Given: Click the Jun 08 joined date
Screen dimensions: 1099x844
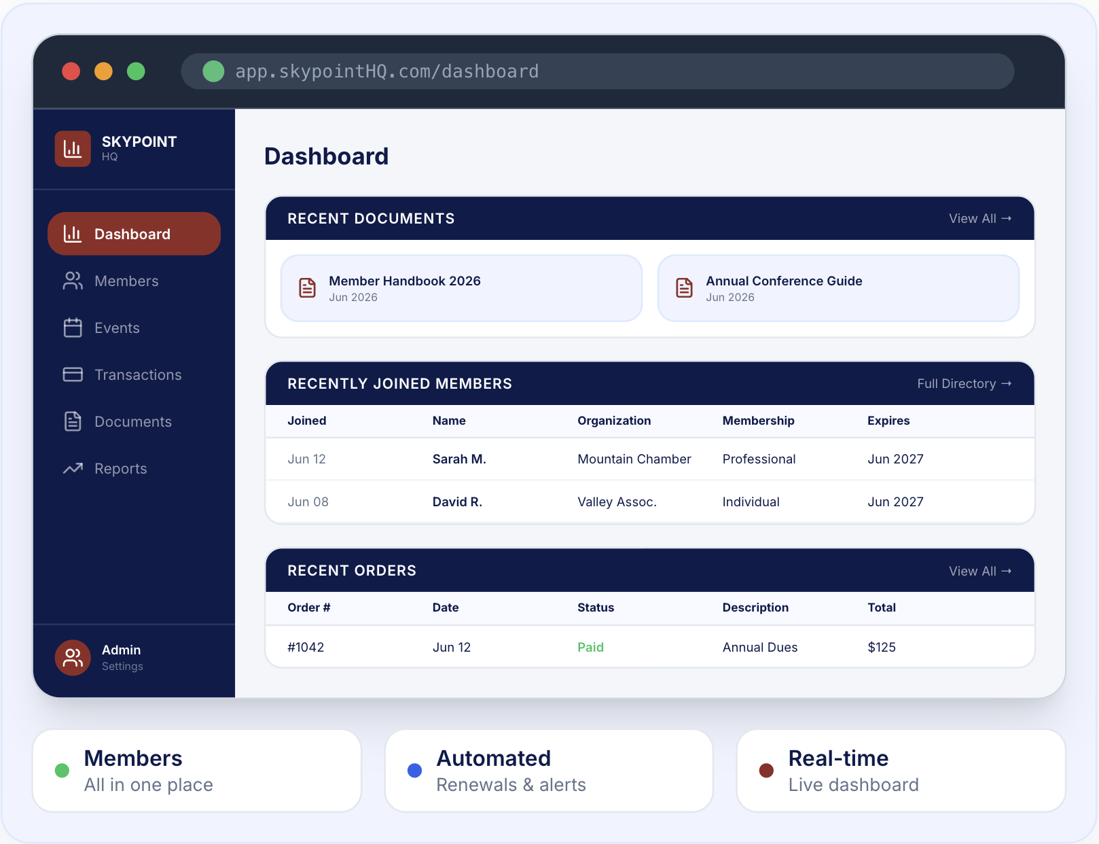Looking at the screenshot, I should click(x=308, y=502).
